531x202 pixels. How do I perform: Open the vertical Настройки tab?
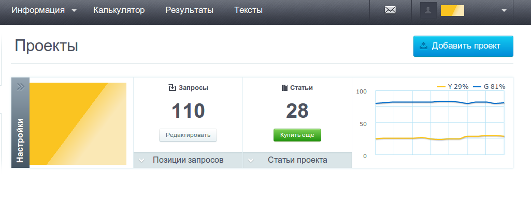(x=20, y=122)
